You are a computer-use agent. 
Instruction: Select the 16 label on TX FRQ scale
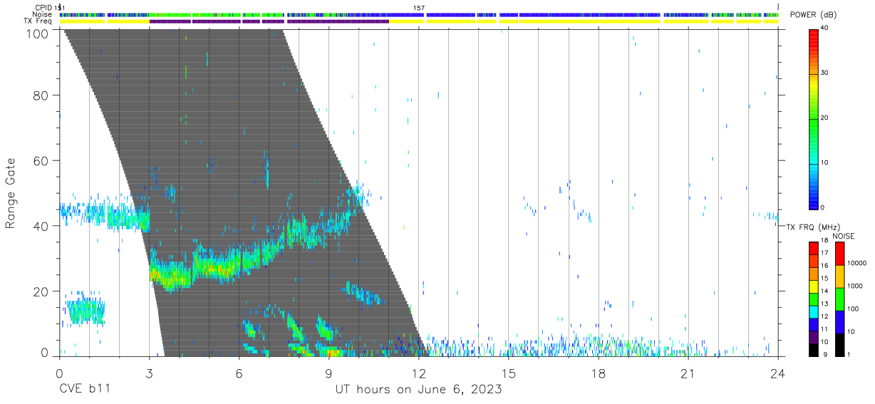point(825,265)
